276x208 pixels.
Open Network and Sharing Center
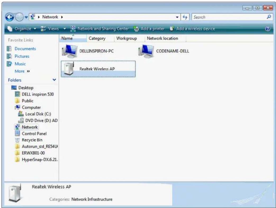99,29
